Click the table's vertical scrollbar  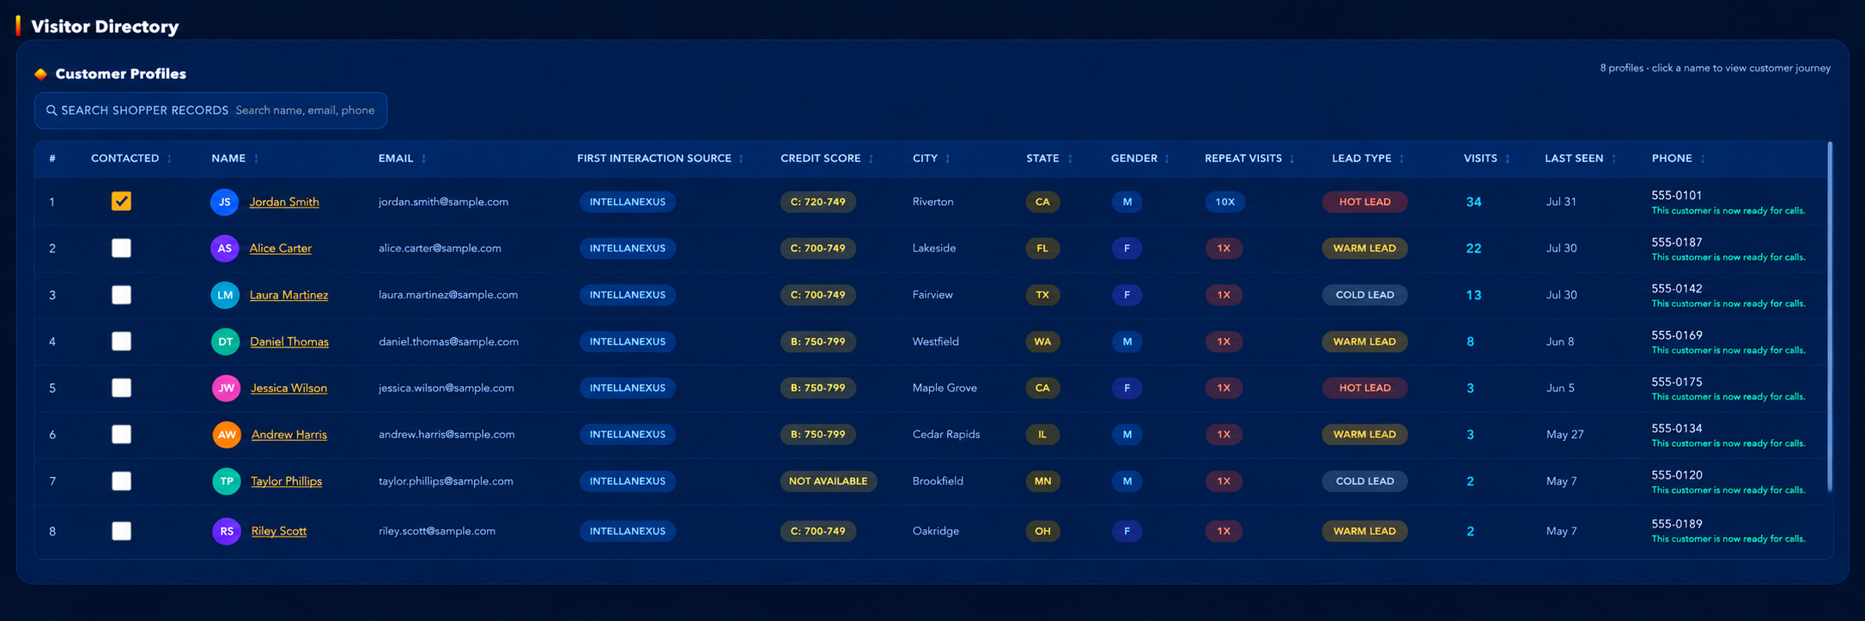1830,317
